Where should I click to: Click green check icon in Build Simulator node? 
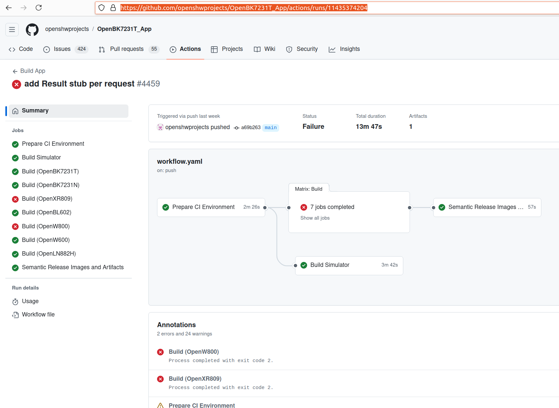click(x=304, y=265)
